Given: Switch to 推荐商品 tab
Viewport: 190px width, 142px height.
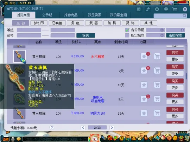Looking at the screenshot, I should [x=71, y=15].
